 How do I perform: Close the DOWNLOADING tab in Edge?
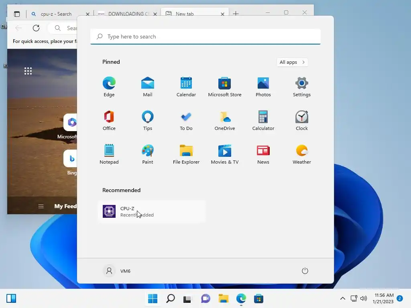155,14
